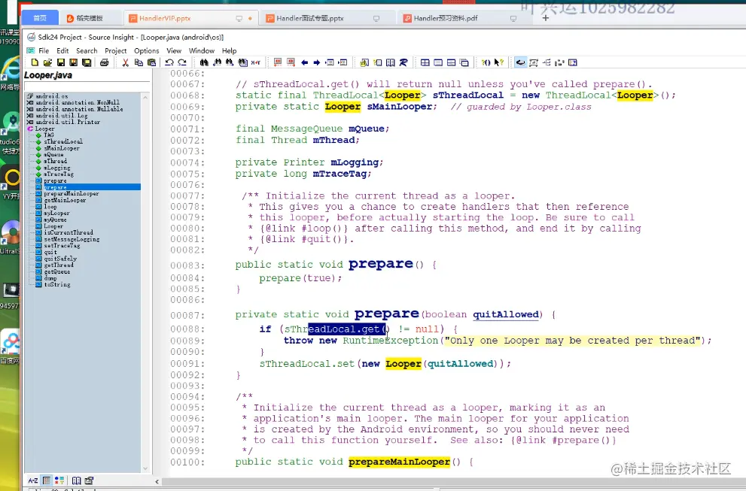Click the New File toolbar icon

point(35,62)
